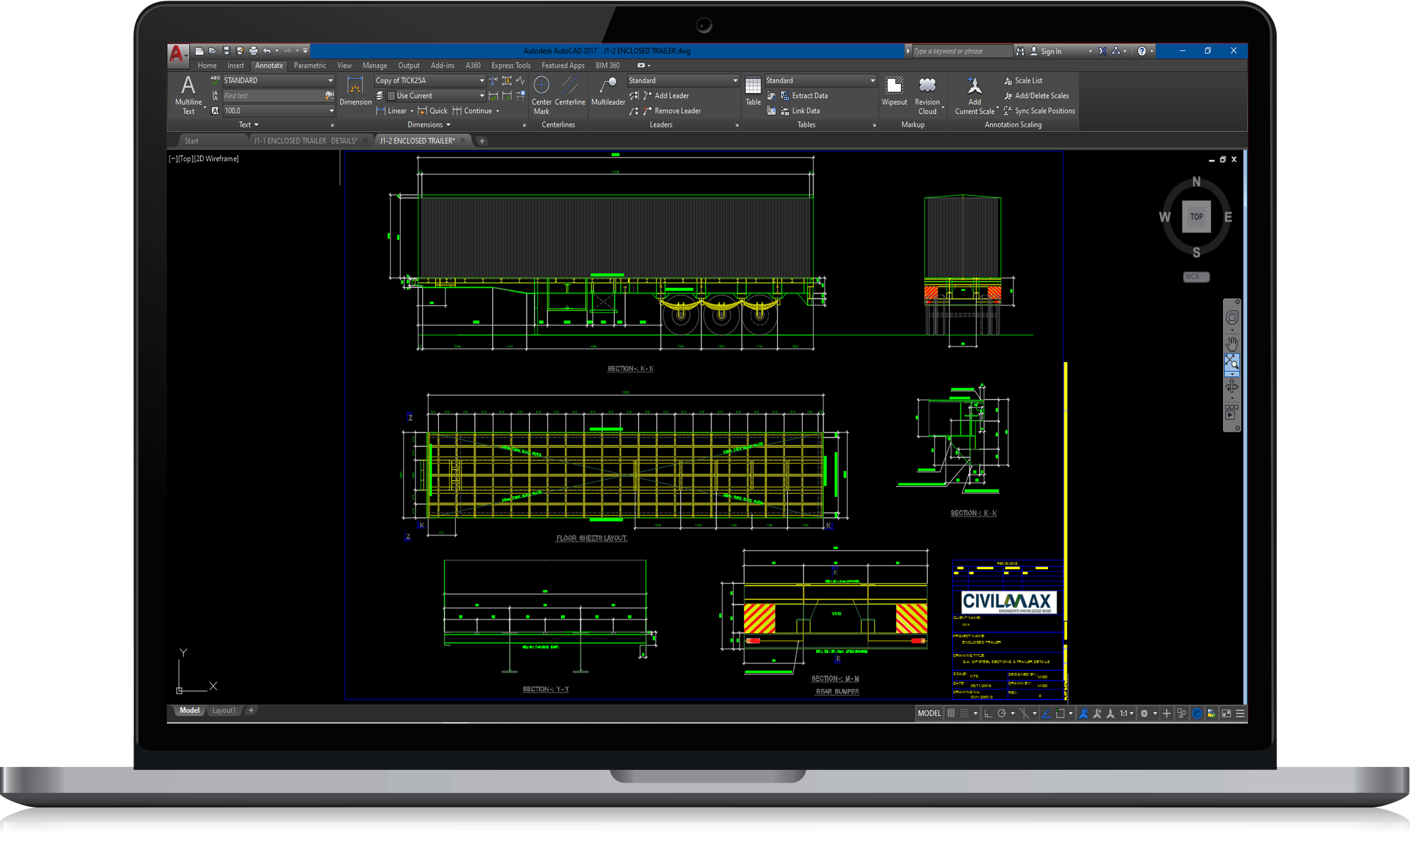Click the Wipeout tool
This screenshot has height=848, width=1410.
(x=894, y=92)
